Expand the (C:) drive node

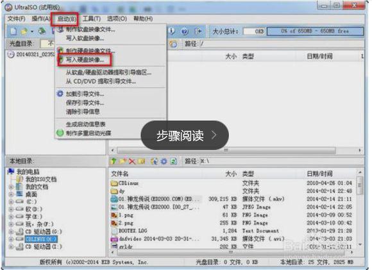[x=11, y=202]
